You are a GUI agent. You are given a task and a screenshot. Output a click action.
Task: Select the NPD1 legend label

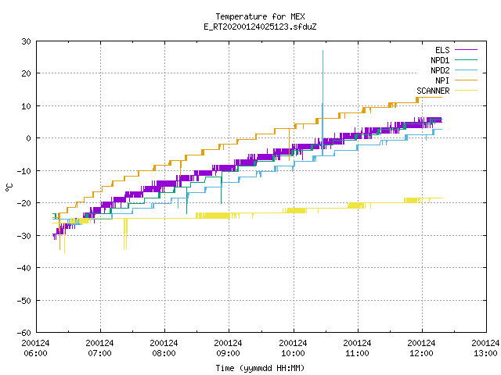(440, 60)
